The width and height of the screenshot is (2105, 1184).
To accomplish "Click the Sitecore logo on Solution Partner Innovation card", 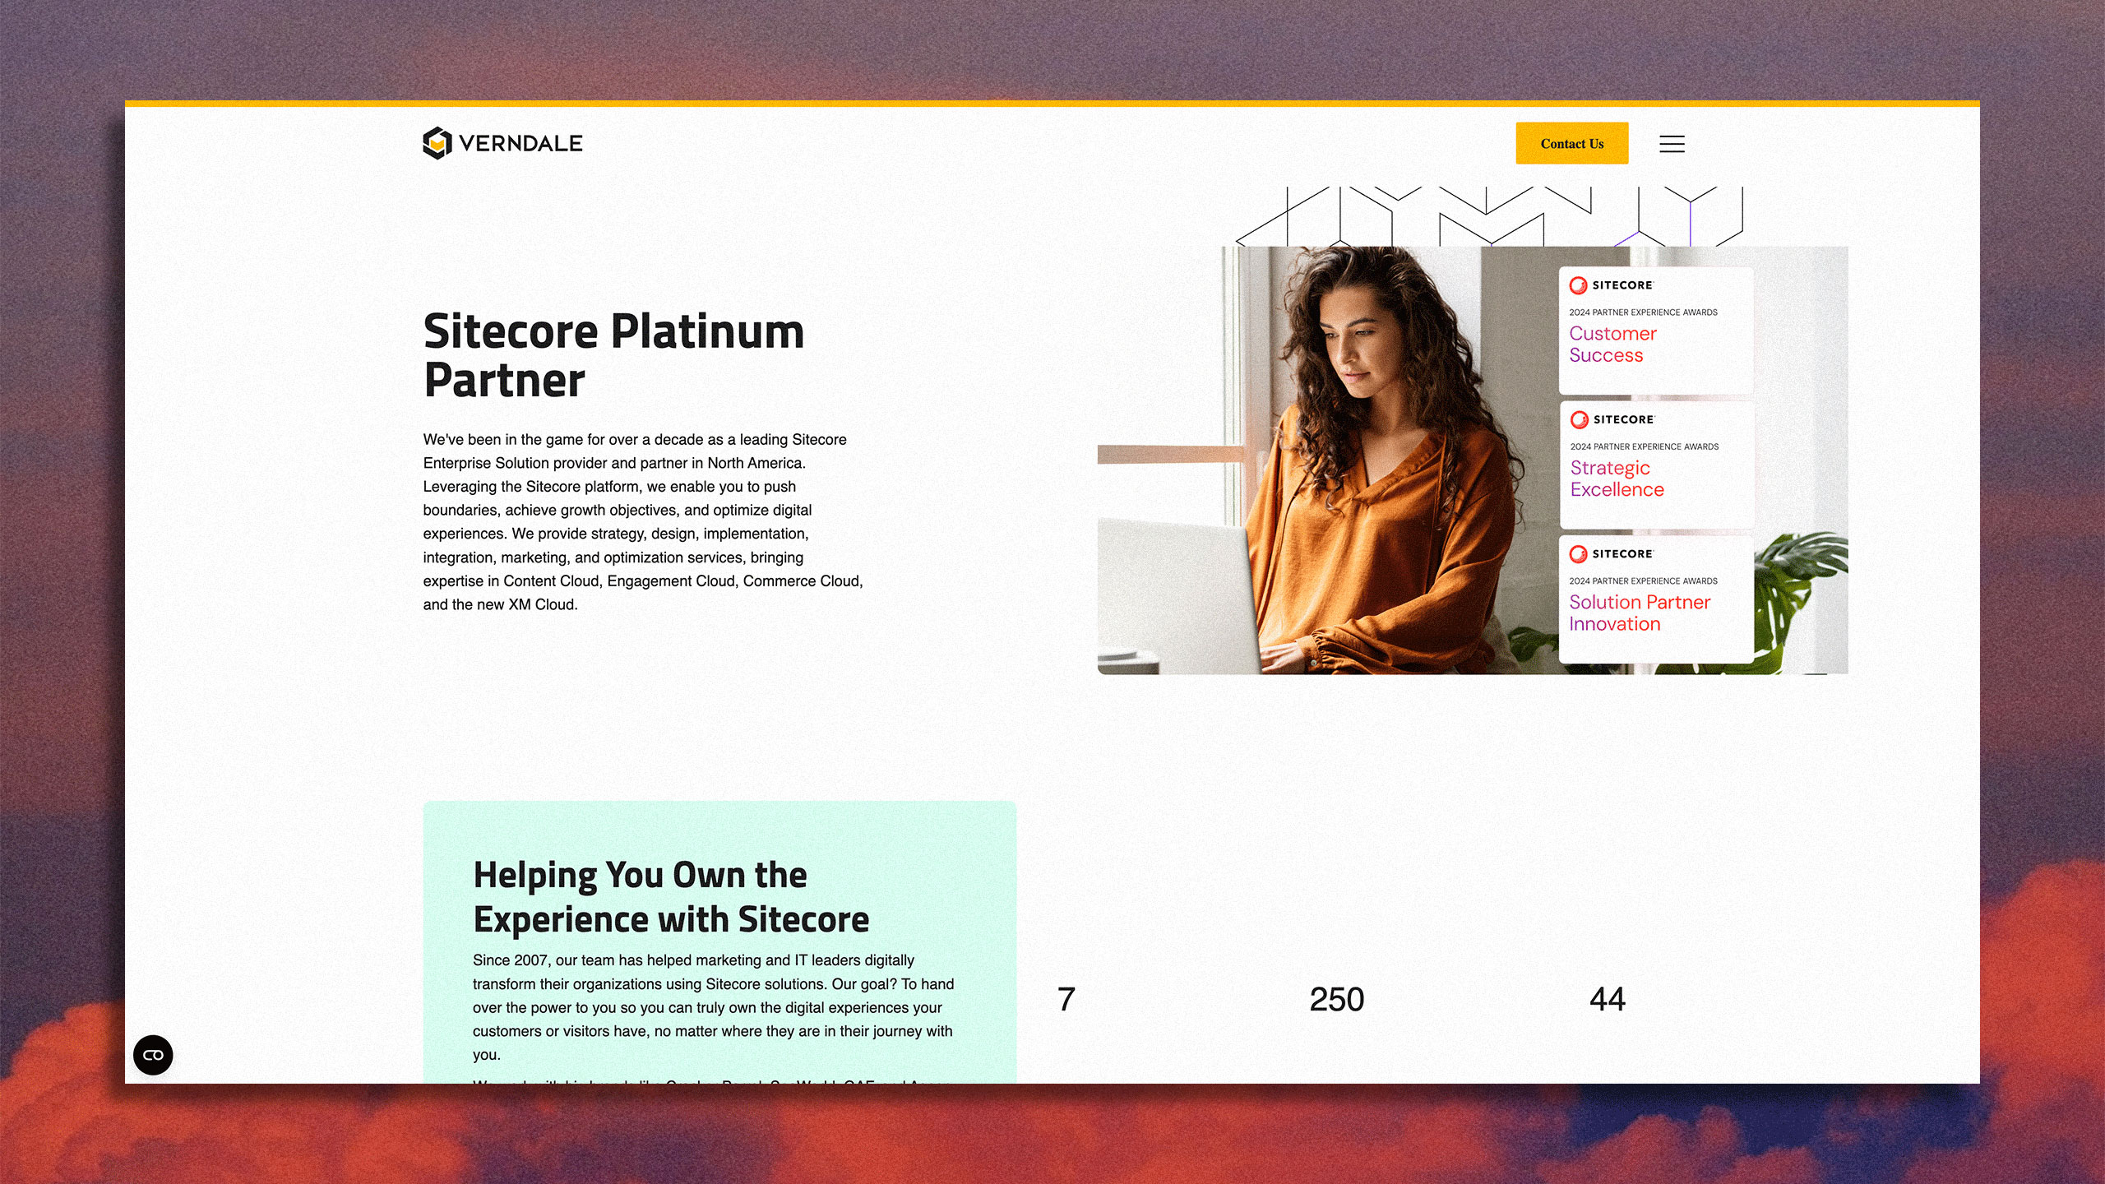I will click(x=1611, y=554).
